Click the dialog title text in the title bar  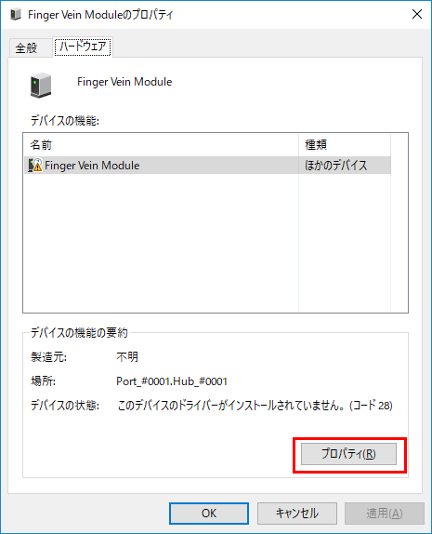100,15
